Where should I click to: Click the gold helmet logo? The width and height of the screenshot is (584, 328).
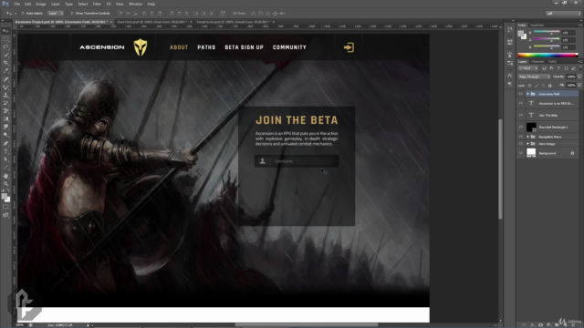pyautogui.click(x=141, y=47)
